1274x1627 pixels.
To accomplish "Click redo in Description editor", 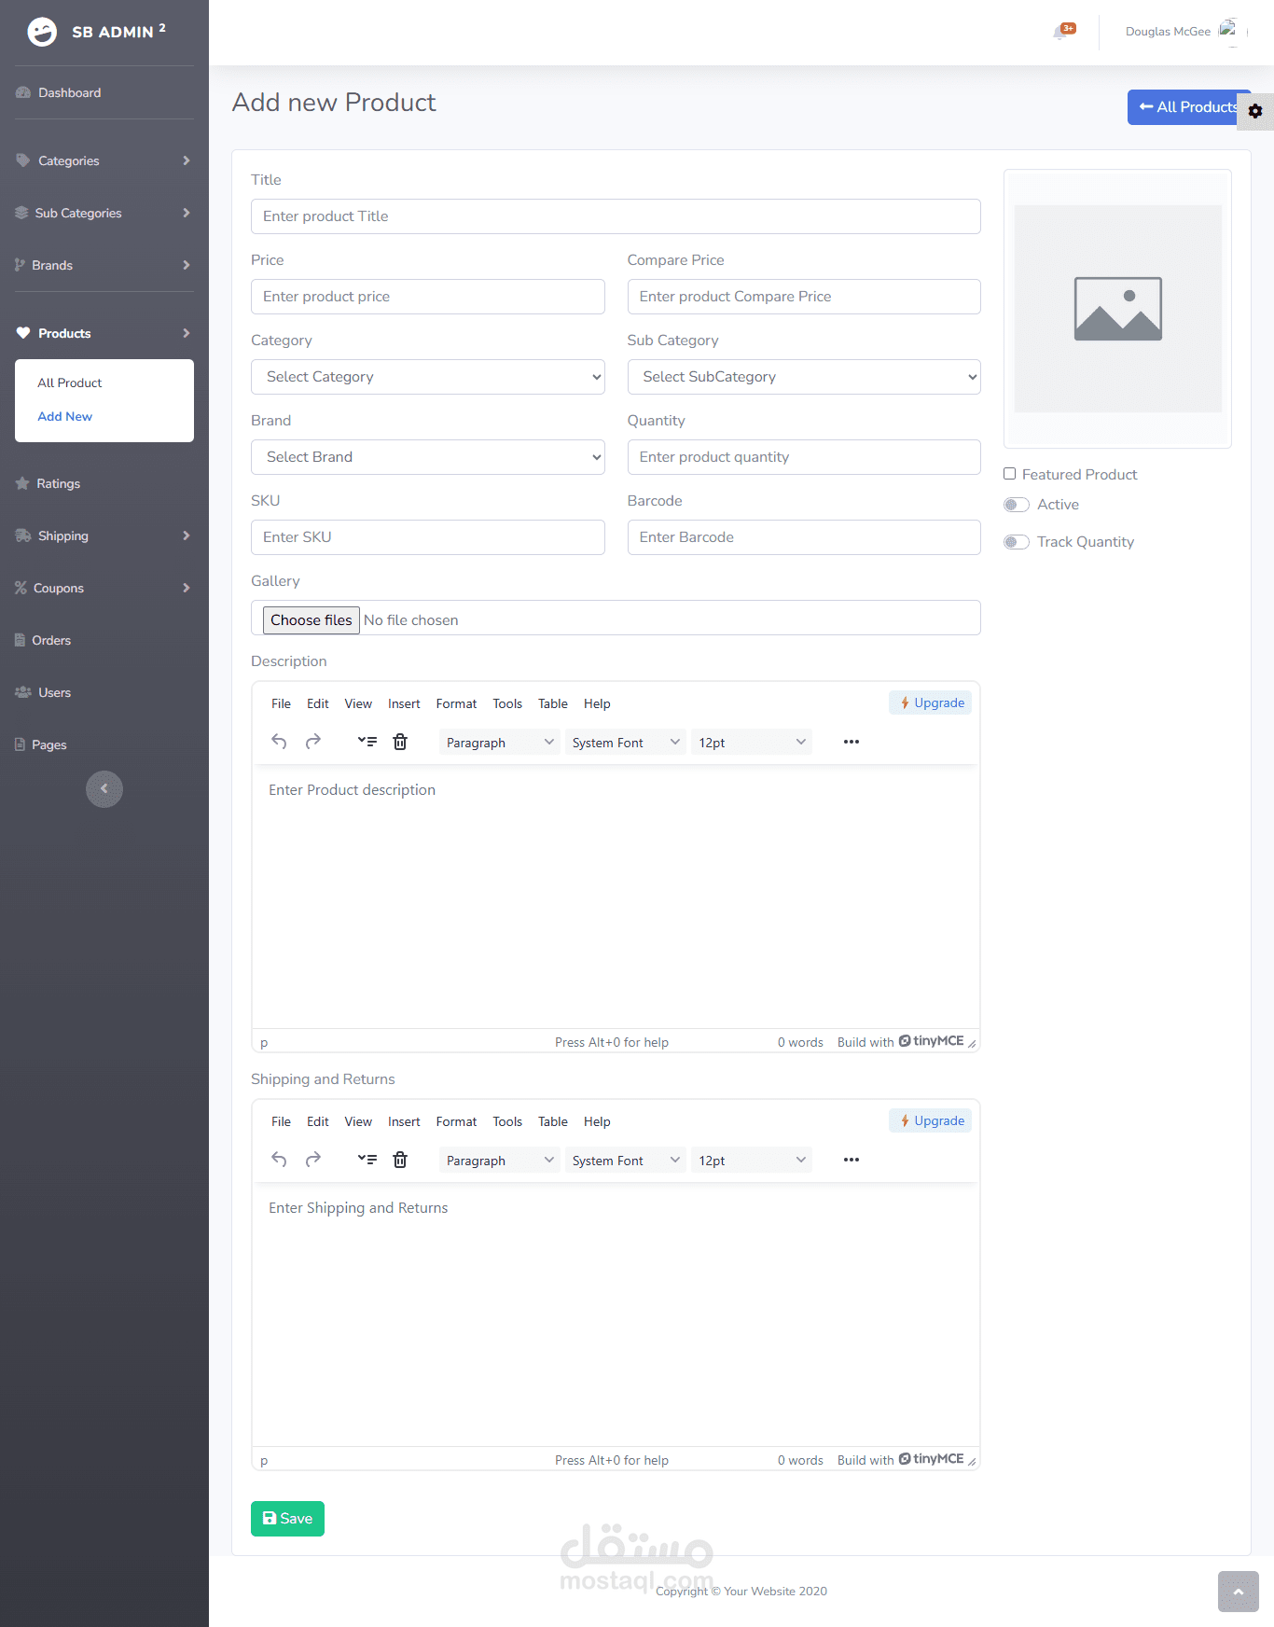I will pos(313,742).
